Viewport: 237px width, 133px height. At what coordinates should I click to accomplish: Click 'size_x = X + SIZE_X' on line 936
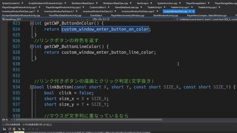tap(83, 99)
